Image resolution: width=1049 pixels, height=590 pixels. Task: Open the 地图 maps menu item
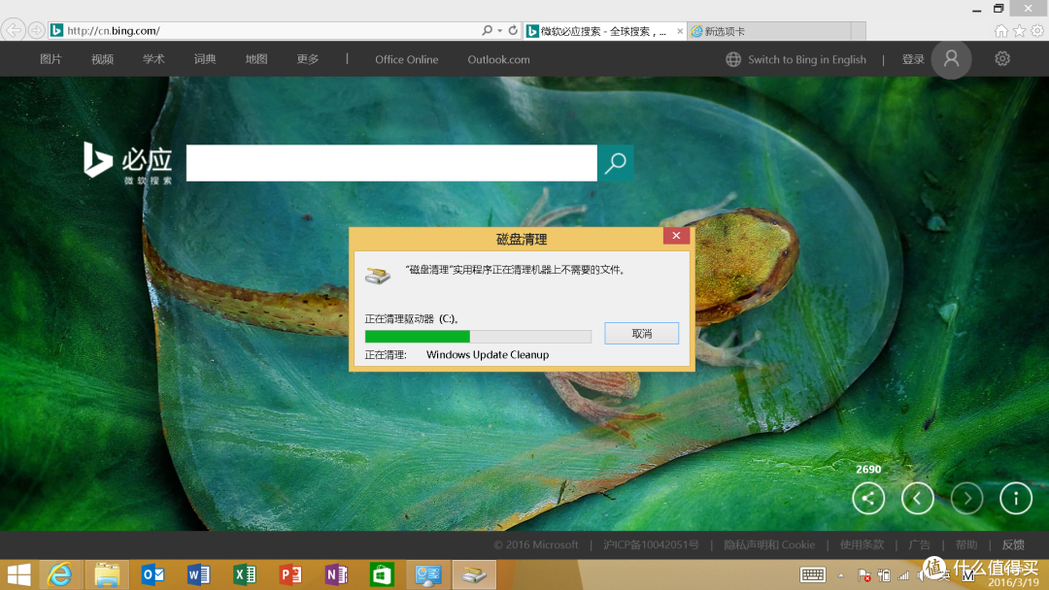(x=256, y=59)
